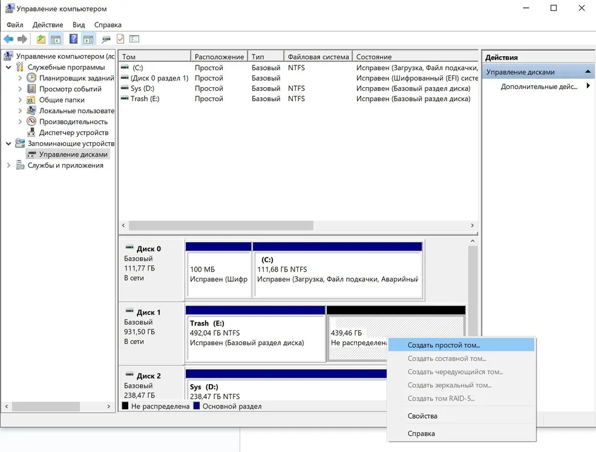Expand the Службы и приложения node
This screenshot has width=596, height=452.
[8, 165]
